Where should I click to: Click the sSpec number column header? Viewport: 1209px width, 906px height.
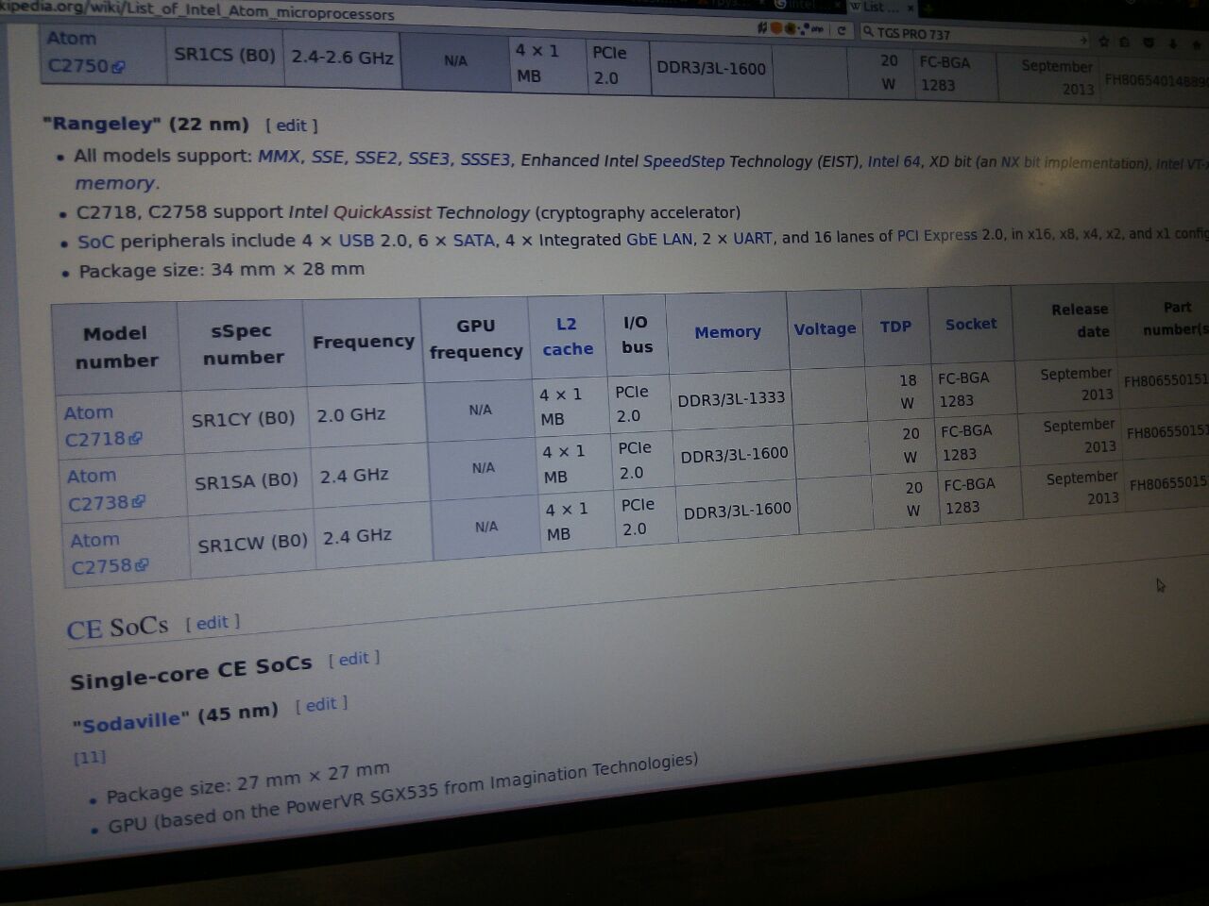click(x=242, y=344)
